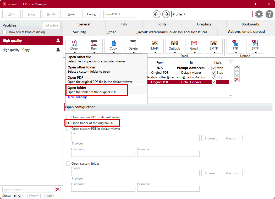Screen dimensions: 275x199
Task: Click the Manage link
Action: (x=82, y=97)
